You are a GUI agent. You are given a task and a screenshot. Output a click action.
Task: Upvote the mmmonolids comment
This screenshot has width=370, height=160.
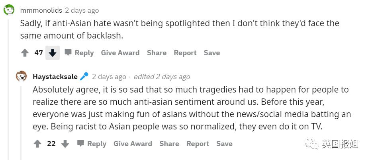[25, 53]
